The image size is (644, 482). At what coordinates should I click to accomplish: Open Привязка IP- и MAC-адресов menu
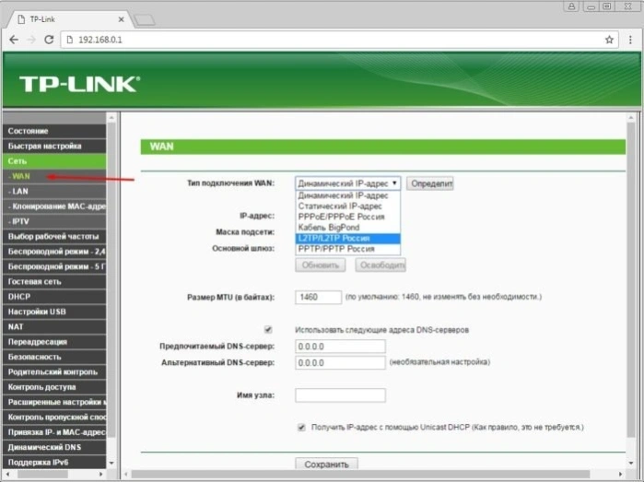click(54, 432)
